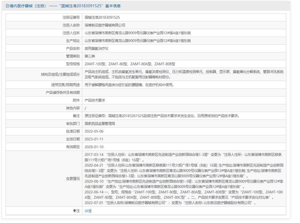Select model list starting ZAMT-100型
This screenshot has height=223, width=300.
point(130,64)
